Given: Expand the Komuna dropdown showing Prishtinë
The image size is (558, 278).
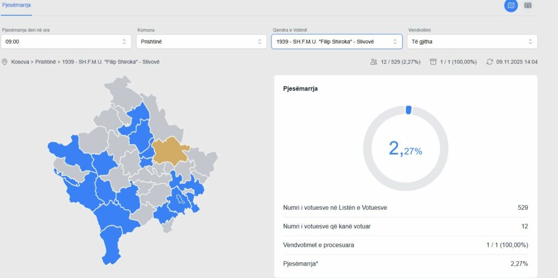Looking at the screenshot, I should tap(201, 41).
